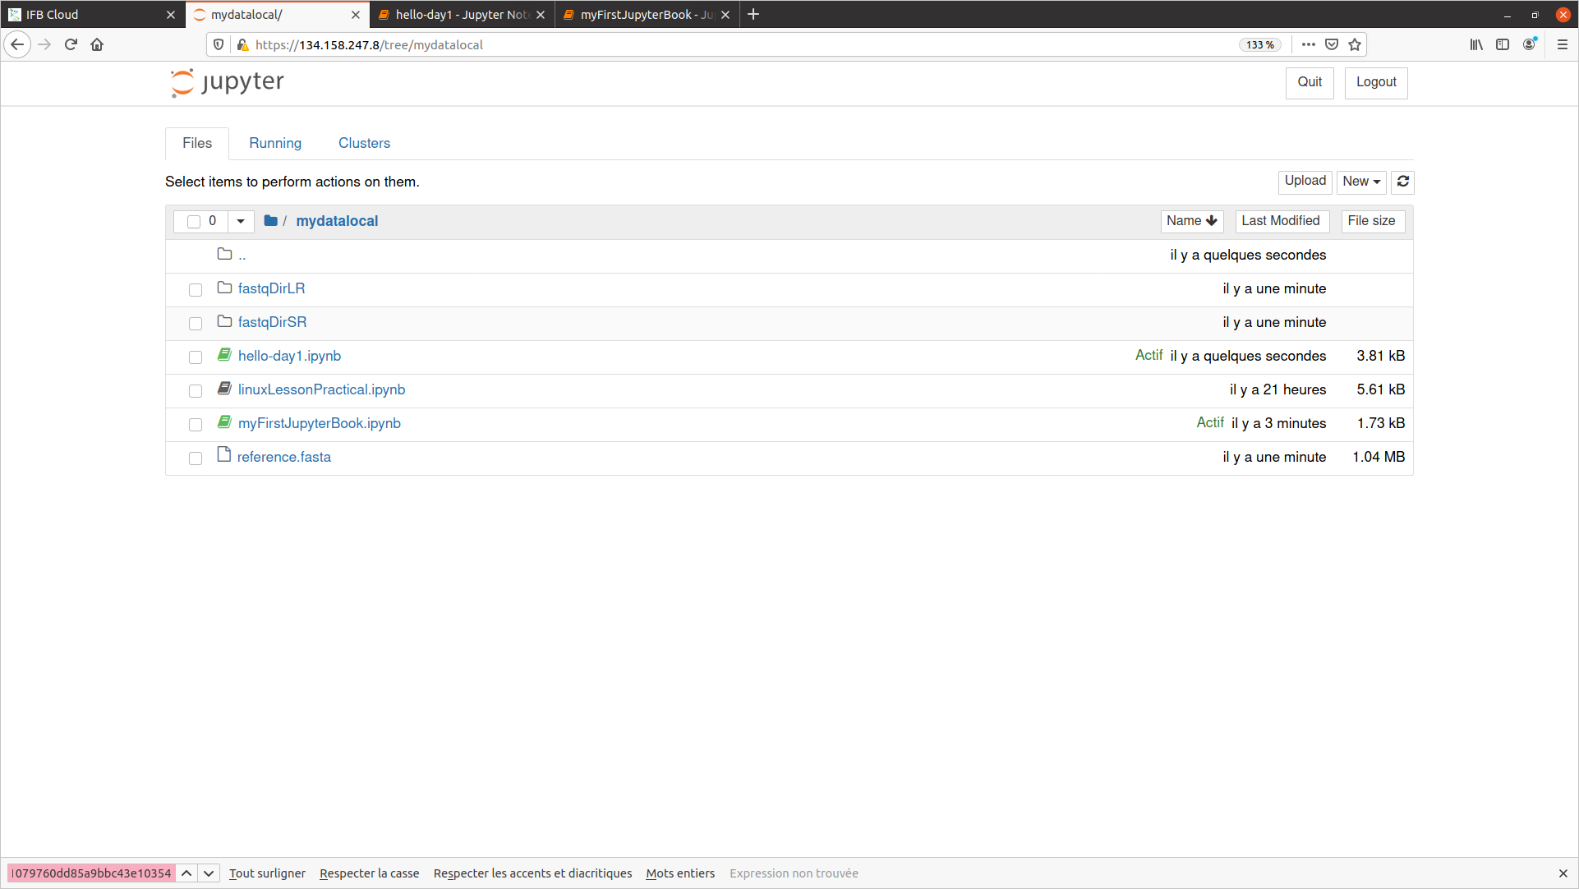Click the green hello-day1.ipynb notebook icon
The height and width of the screenshot is (889, 1579).
[224, 355]
